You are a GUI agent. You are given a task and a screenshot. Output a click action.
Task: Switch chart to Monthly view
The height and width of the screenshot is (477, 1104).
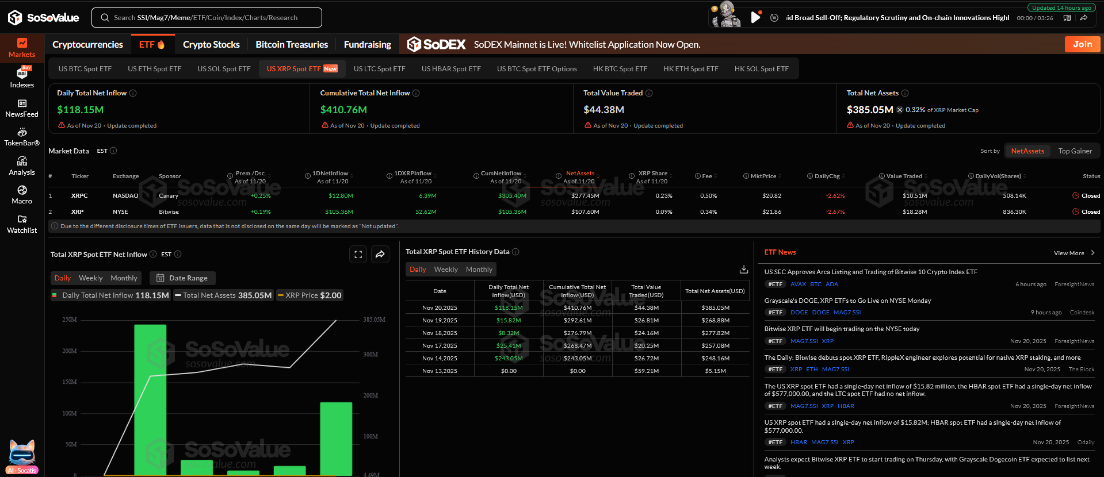click(124, 278)
